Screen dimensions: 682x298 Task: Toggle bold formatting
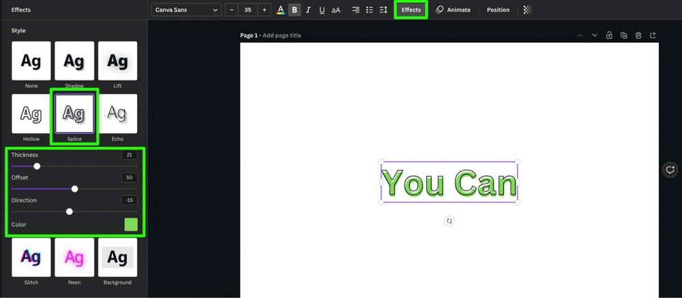pos(295,10)
